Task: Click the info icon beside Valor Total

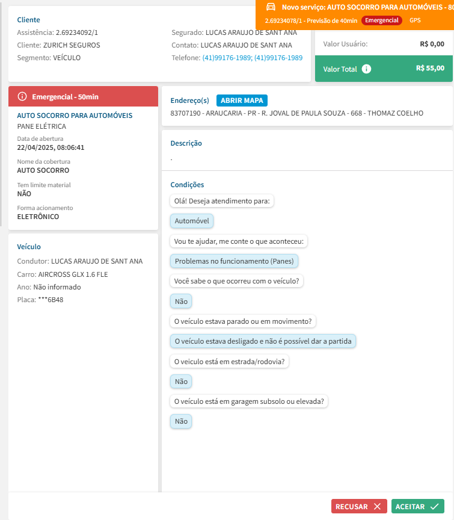Action: (x=366, y=69)
